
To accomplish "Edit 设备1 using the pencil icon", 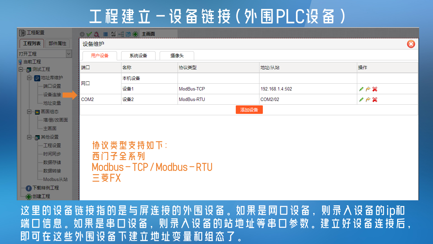I will point(361,89).
